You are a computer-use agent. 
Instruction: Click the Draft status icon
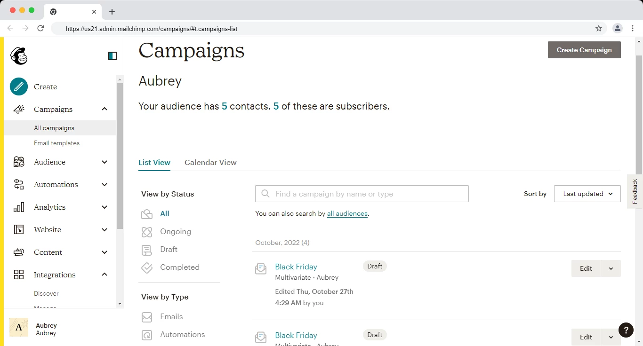coord(147,250)
